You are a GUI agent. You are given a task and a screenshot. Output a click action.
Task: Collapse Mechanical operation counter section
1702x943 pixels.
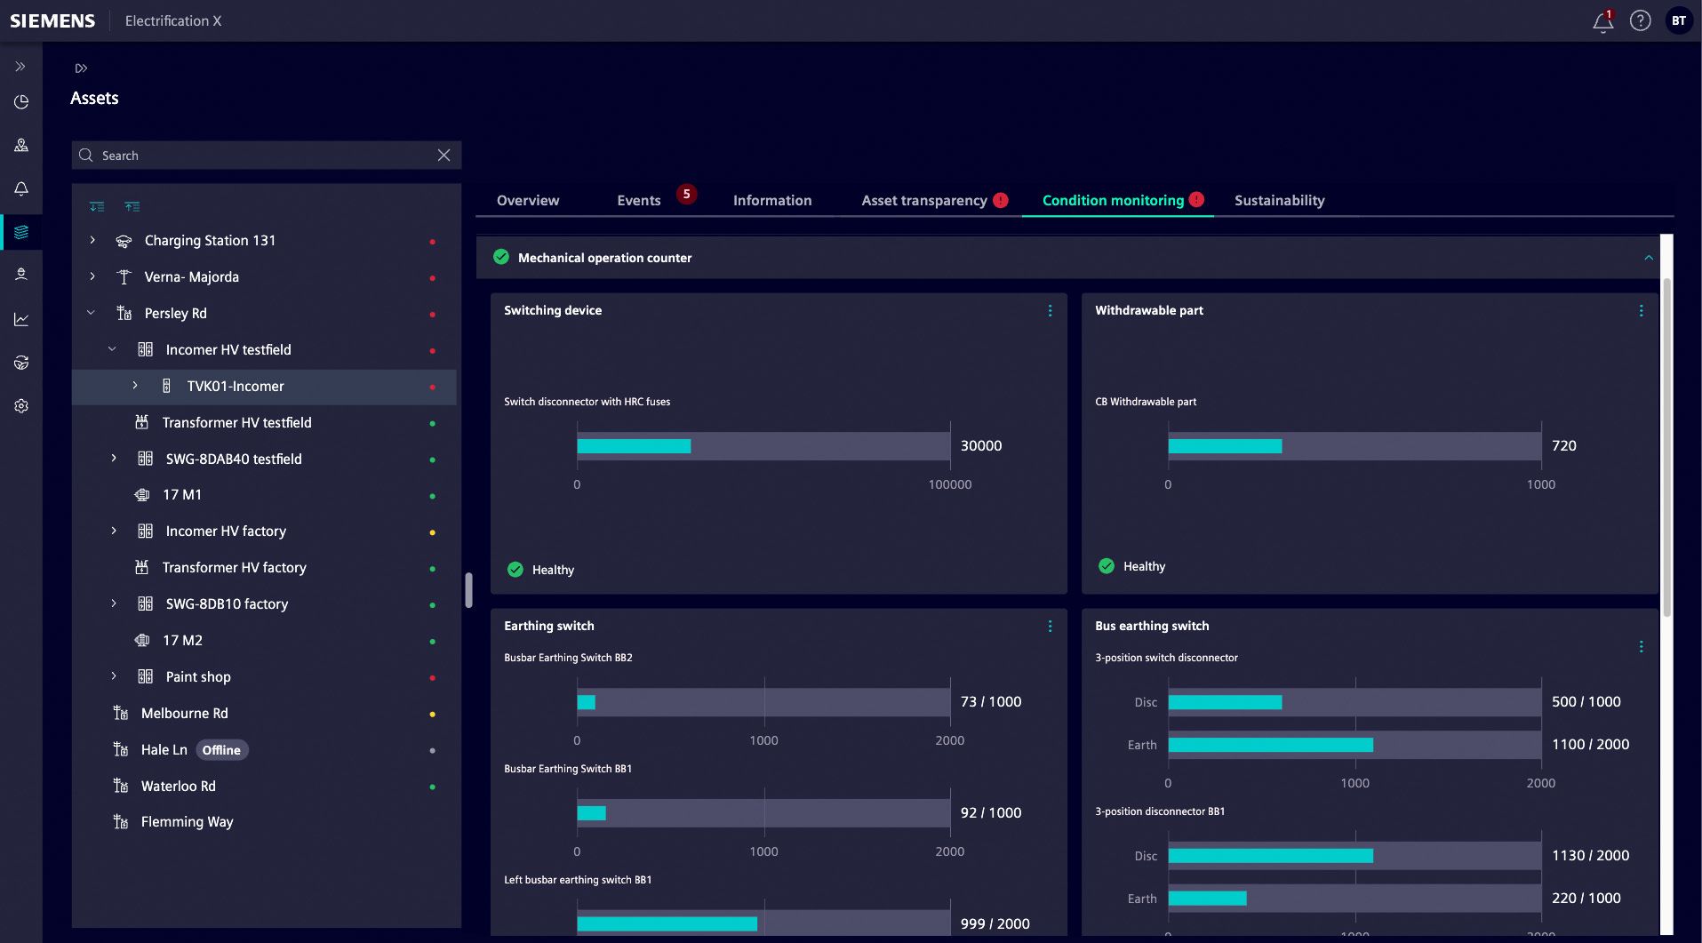point(1649,258)
